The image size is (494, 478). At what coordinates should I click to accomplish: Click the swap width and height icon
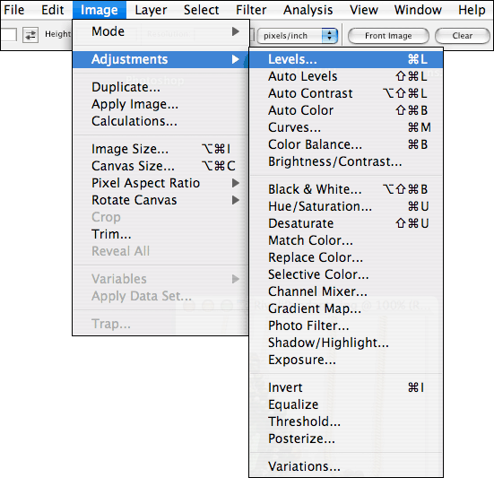(x=30, y=35)
